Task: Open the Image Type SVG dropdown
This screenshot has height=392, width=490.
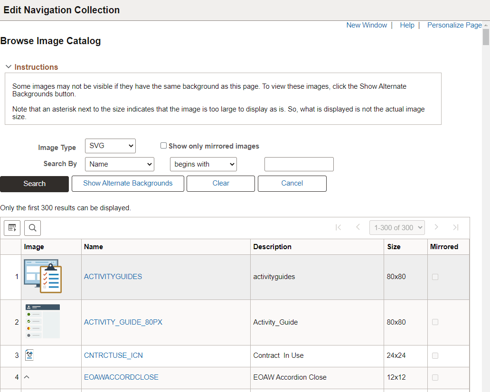Action: 110,146
